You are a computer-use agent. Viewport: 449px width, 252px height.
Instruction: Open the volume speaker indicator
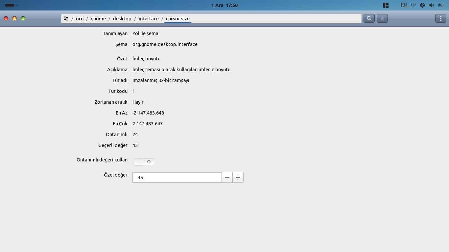tap(432, 5)
